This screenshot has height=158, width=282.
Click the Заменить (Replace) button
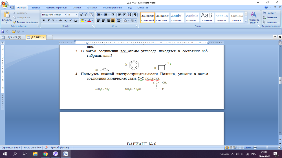[x=270, y=17]
